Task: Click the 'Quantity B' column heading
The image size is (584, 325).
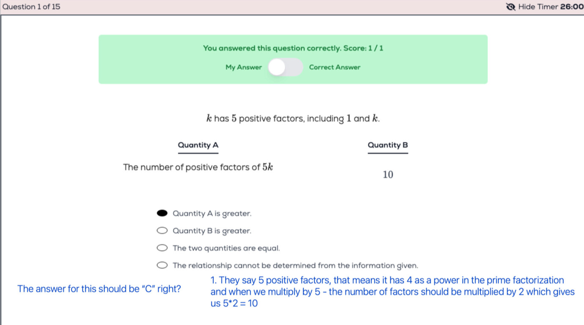Action: tap(388, 145)
